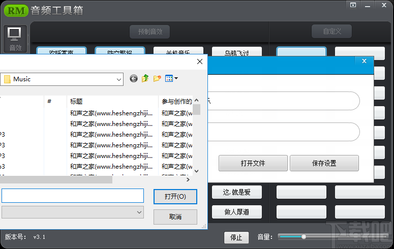Click the horizontal scrollbar thumb in file list
The image size is (394, 249).
pyautogui.click(x=56, y=180)
